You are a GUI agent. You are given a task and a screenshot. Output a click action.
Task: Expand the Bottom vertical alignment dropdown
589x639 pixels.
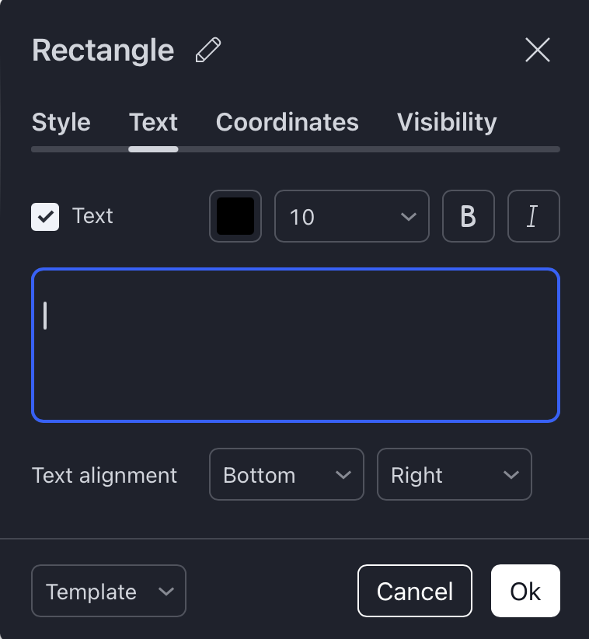pos(286,474)
